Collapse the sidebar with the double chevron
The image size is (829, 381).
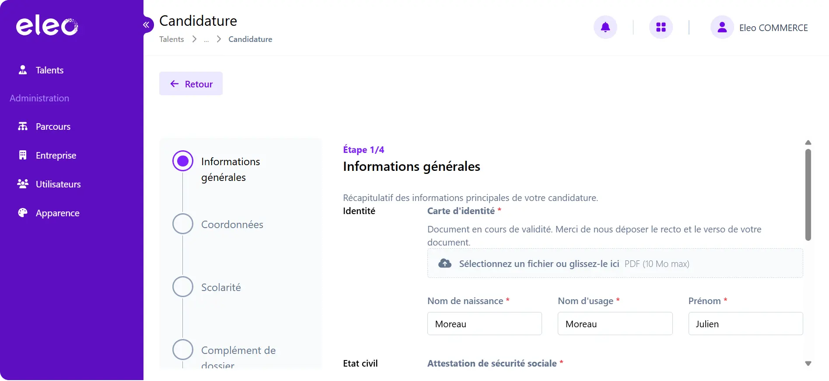146,25
